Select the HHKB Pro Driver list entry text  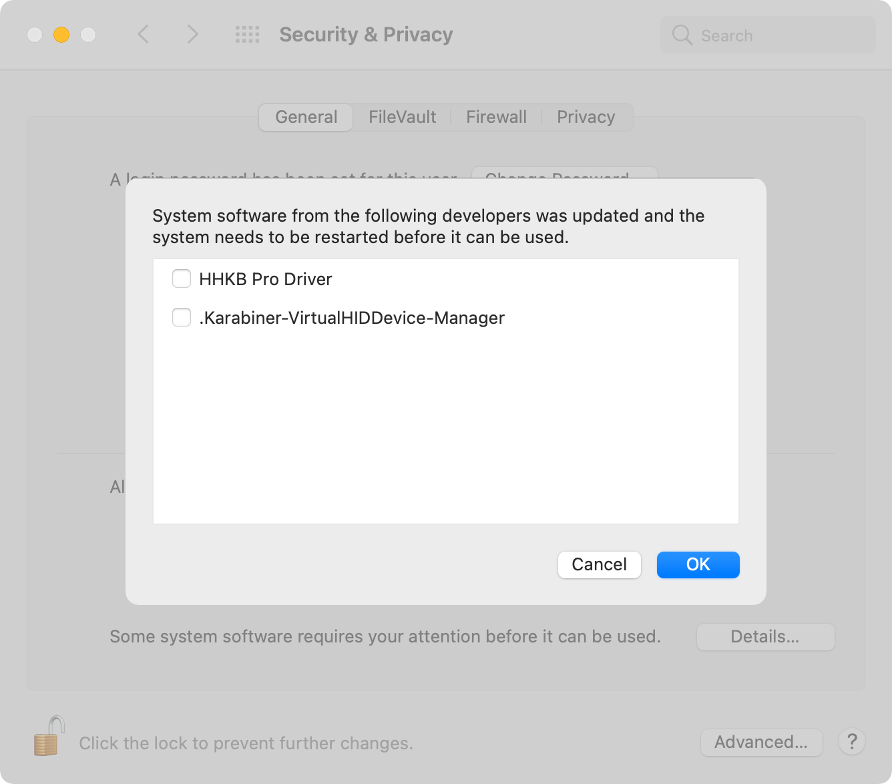pyautogui.click(x=266, y=279)
